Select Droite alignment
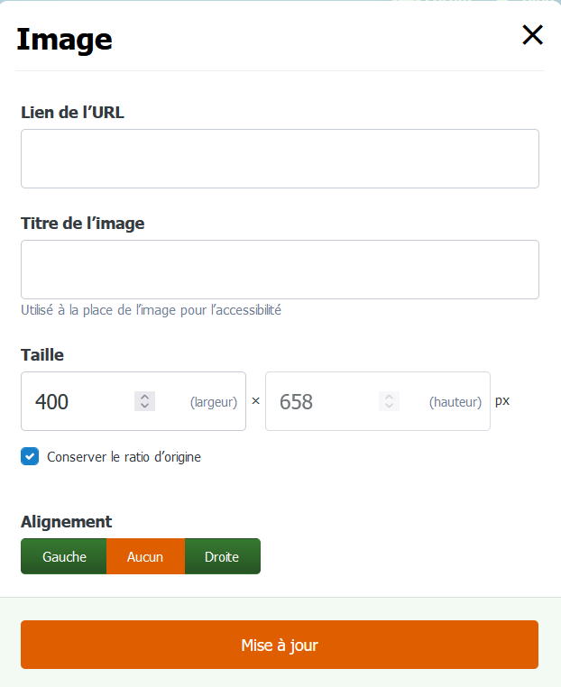Image resolution: width=561 pixels, height=687 pixels. pos(222,556)
